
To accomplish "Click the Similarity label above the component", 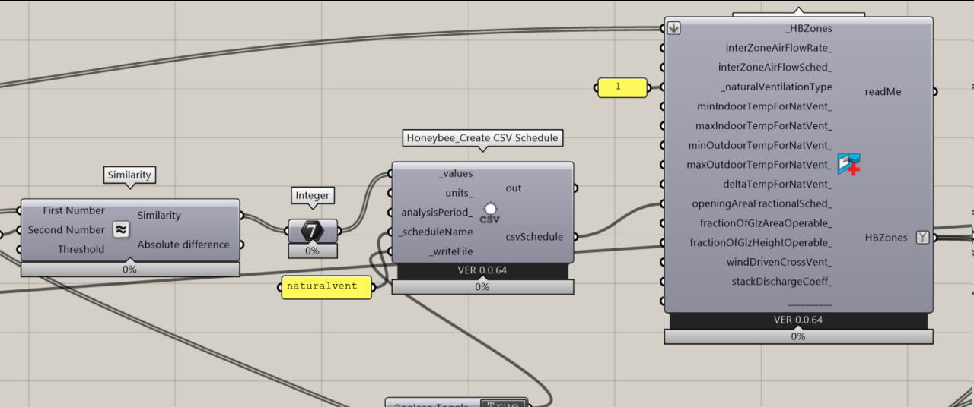I will (x=129, y=175).
